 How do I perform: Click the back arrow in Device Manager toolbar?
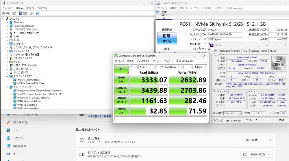[x=3, y=13]
